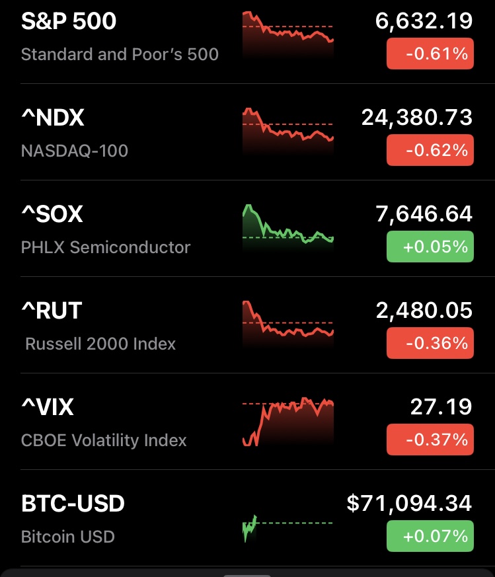This screenshot has width=495, height=577.
Task: Select the Bitcoin USD description
Action: tap(68, 537)
